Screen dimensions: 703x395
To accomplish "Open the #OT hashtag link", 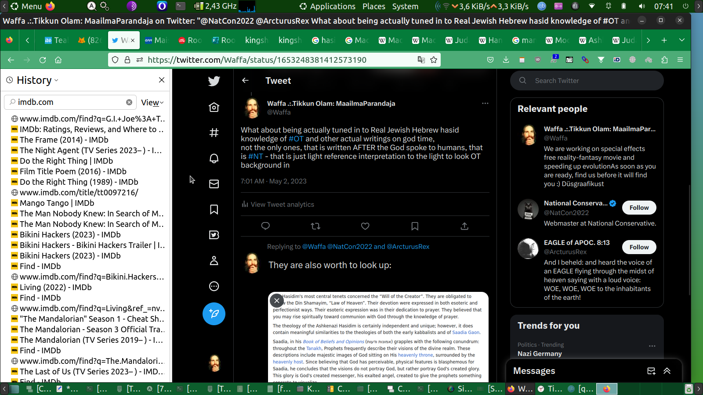I will coord(296,139).
